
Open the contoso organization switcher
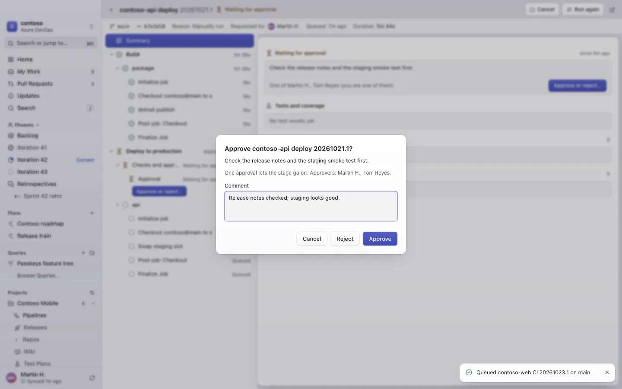[x=51, y=26]
